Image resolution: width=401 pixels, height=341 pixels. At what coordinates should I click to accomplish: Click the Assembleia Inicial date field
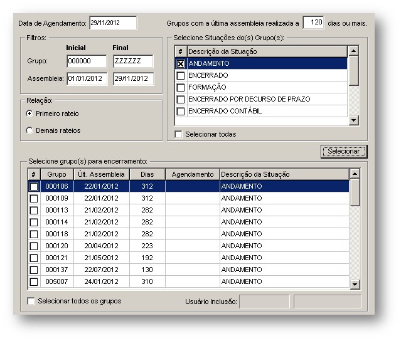click(87, 78)
